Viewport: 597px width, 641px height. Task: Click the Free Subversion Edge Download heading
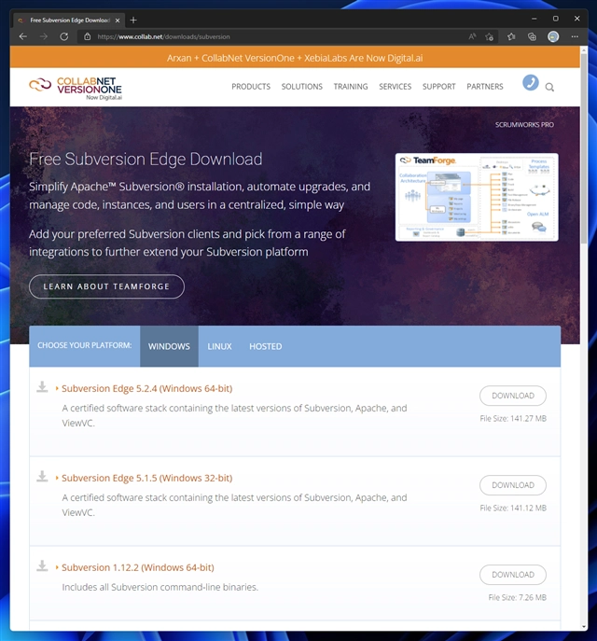[x=146, y=159]
